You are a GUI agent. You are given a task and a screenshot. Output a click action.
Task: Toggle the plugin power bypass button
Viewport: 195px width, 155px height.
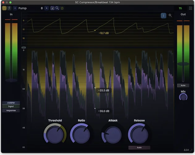coord(4,8)
